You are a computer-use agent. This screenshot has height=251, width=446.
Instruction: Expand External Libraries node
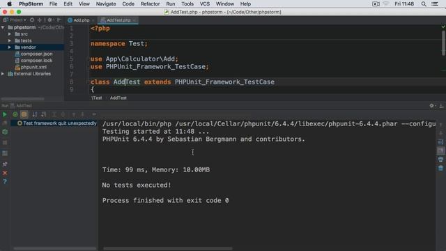3,74
